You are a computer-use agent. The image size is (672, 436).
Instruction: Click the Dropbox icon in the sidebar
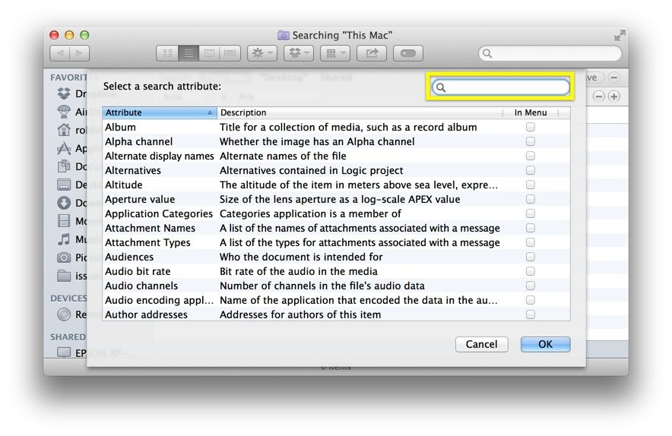pos(64,94)
